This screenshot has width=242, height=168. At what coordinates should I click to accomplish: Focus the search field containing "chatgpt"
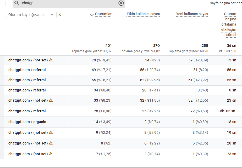pyautogui.click(x=68, y=3)
